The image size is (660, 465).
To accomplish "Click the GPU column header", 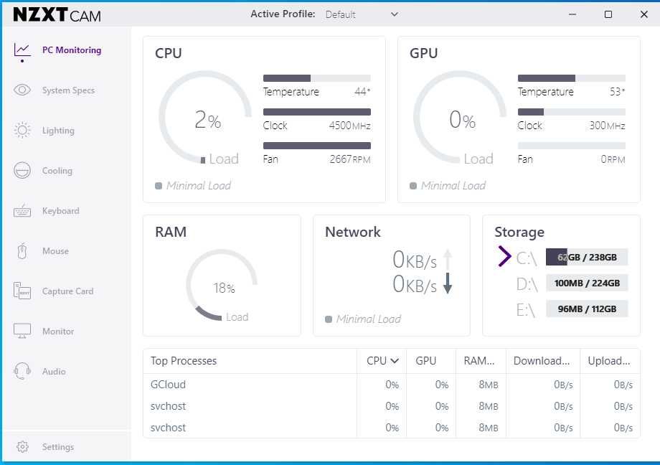I will click(426, 361).
